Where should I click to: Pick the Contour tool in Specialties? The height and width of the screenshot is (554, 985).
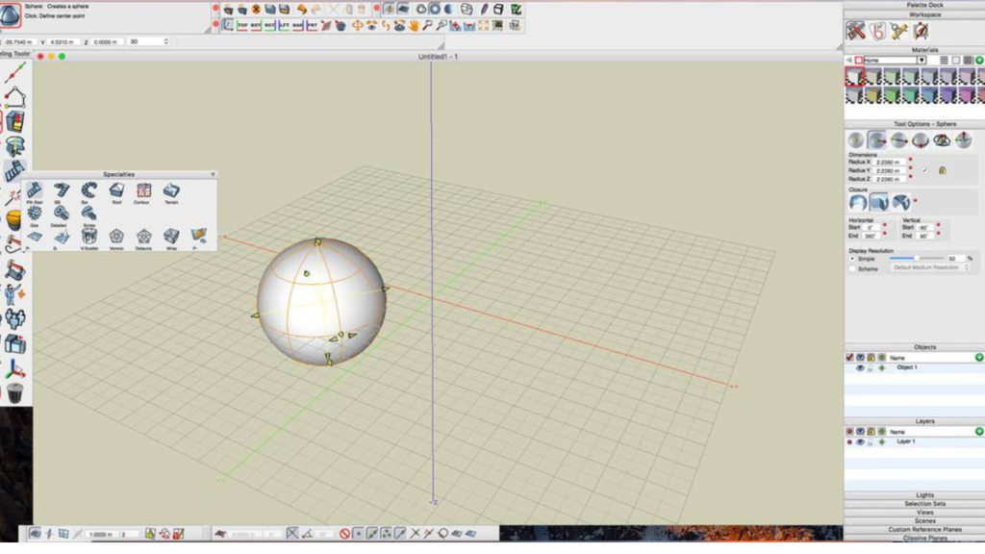point(143,190)
